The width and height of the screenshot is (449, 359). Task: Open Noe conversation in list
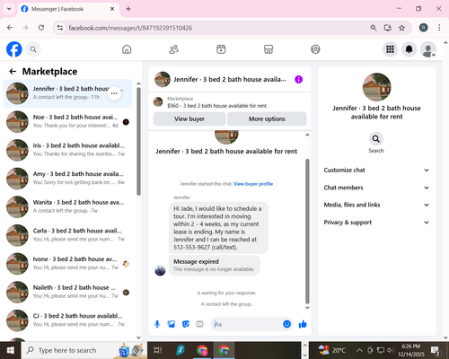pyautogui.click(x=67, y=121)
